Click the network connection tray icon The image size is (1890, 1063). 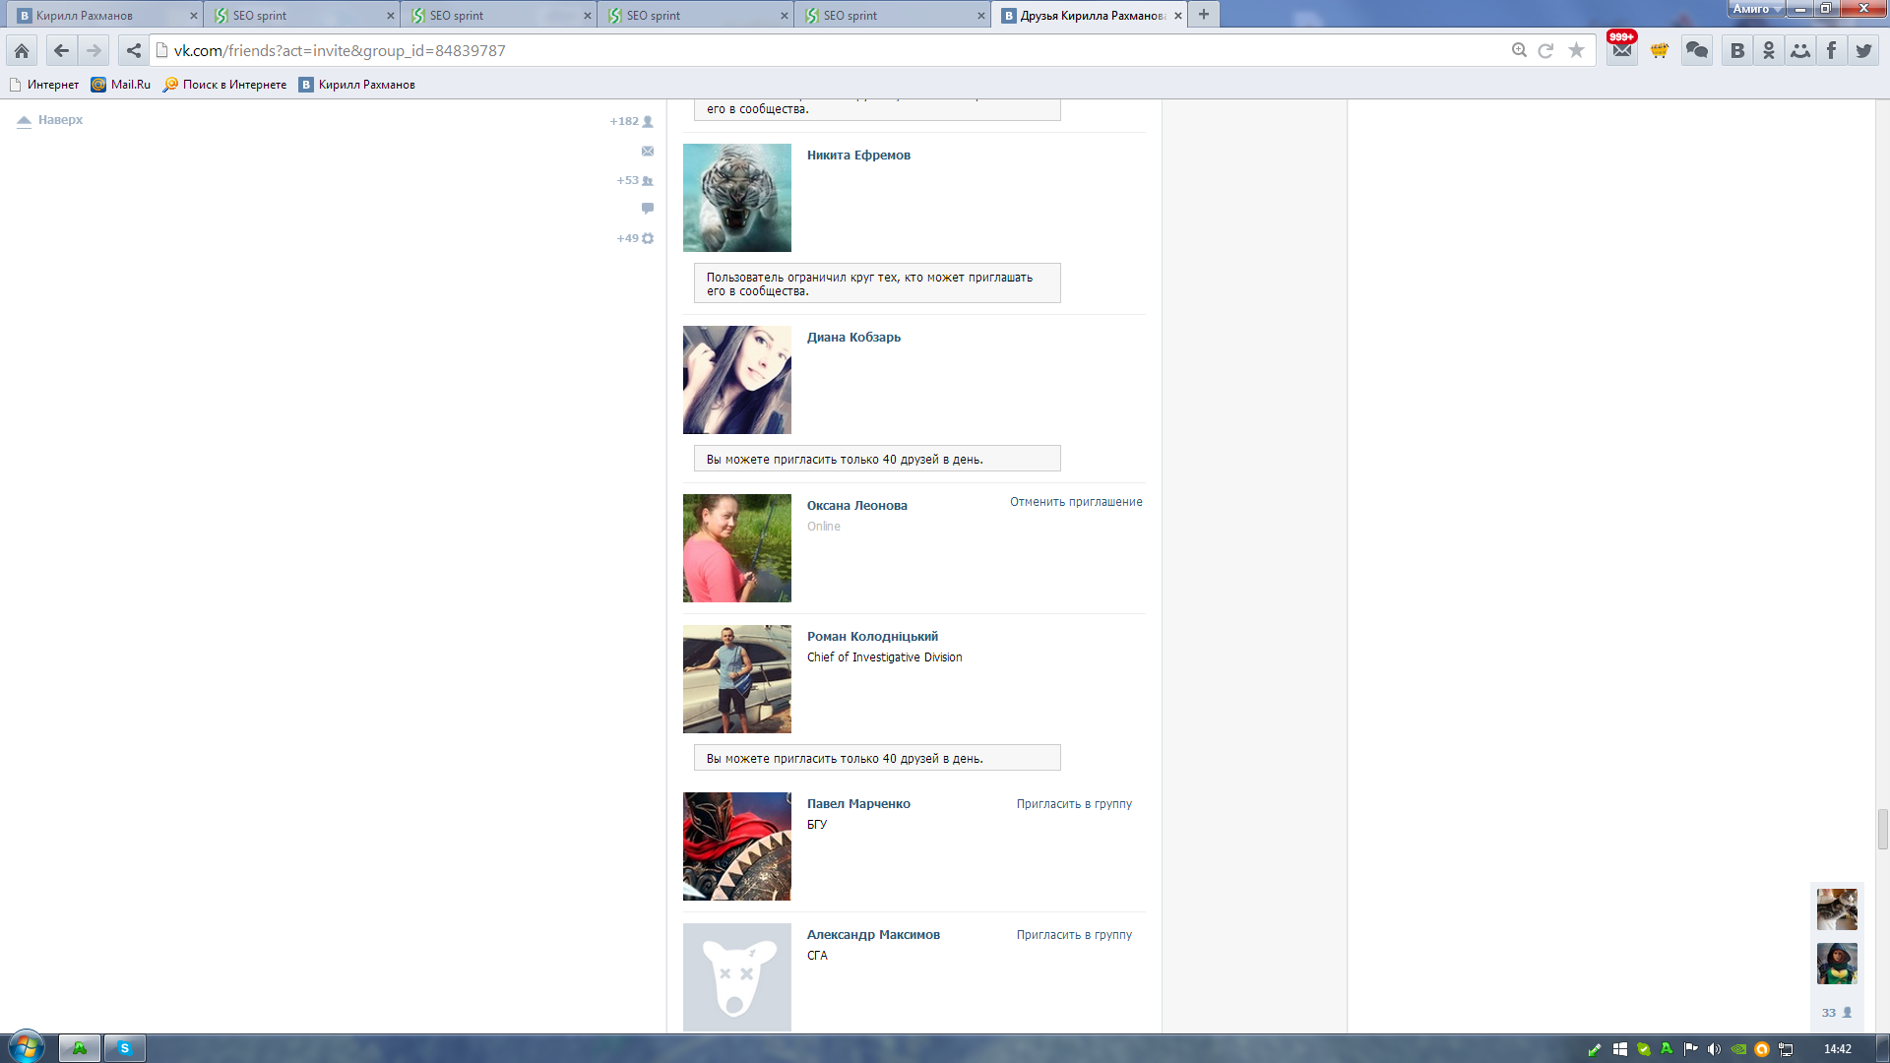(1786, 1049)
